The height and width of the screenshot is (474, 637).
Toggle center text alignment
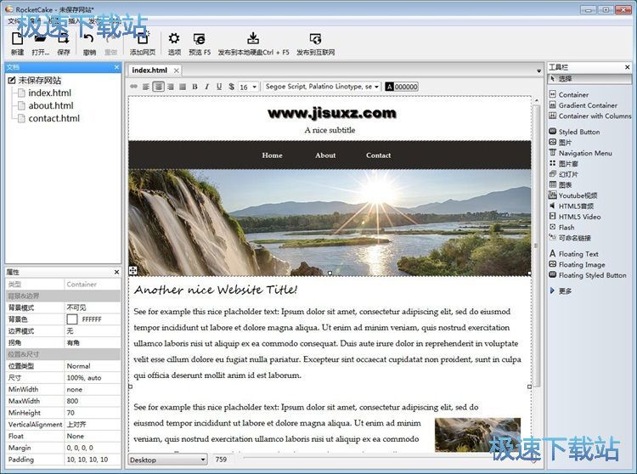[159, 87]
